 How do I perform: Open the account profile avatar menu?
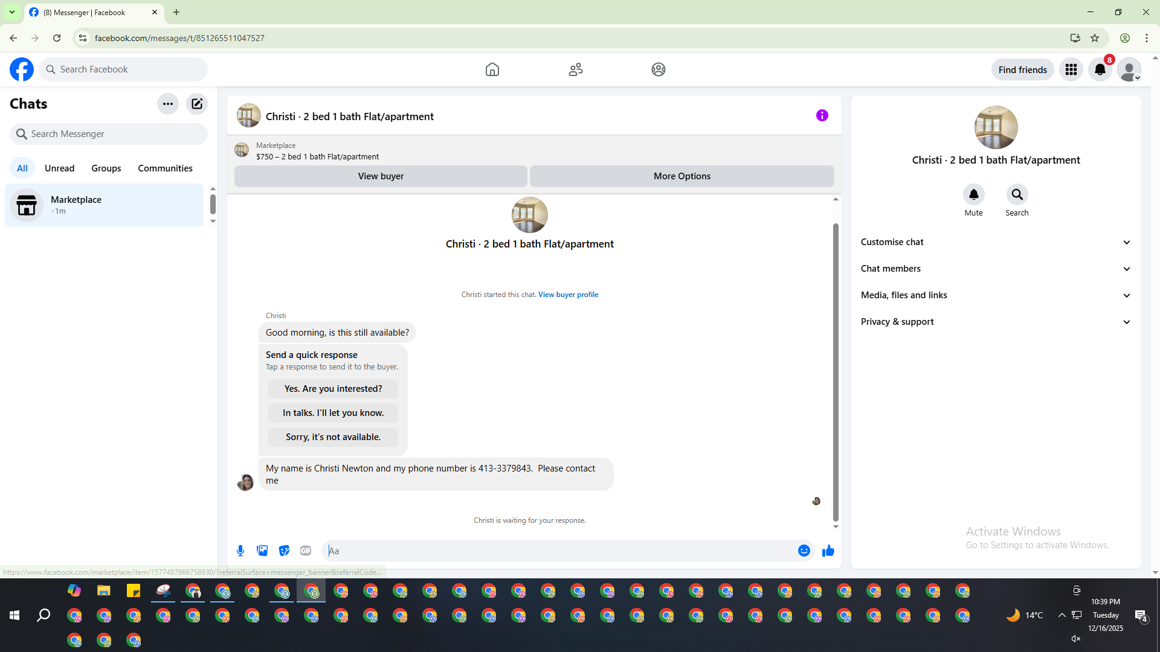pos(1129,69)
